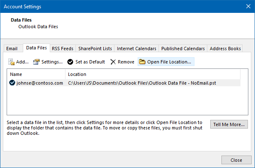Switch to the Published Calendars tab
The width and height of the screenshot is (255, 168).
tap(183, 49)
